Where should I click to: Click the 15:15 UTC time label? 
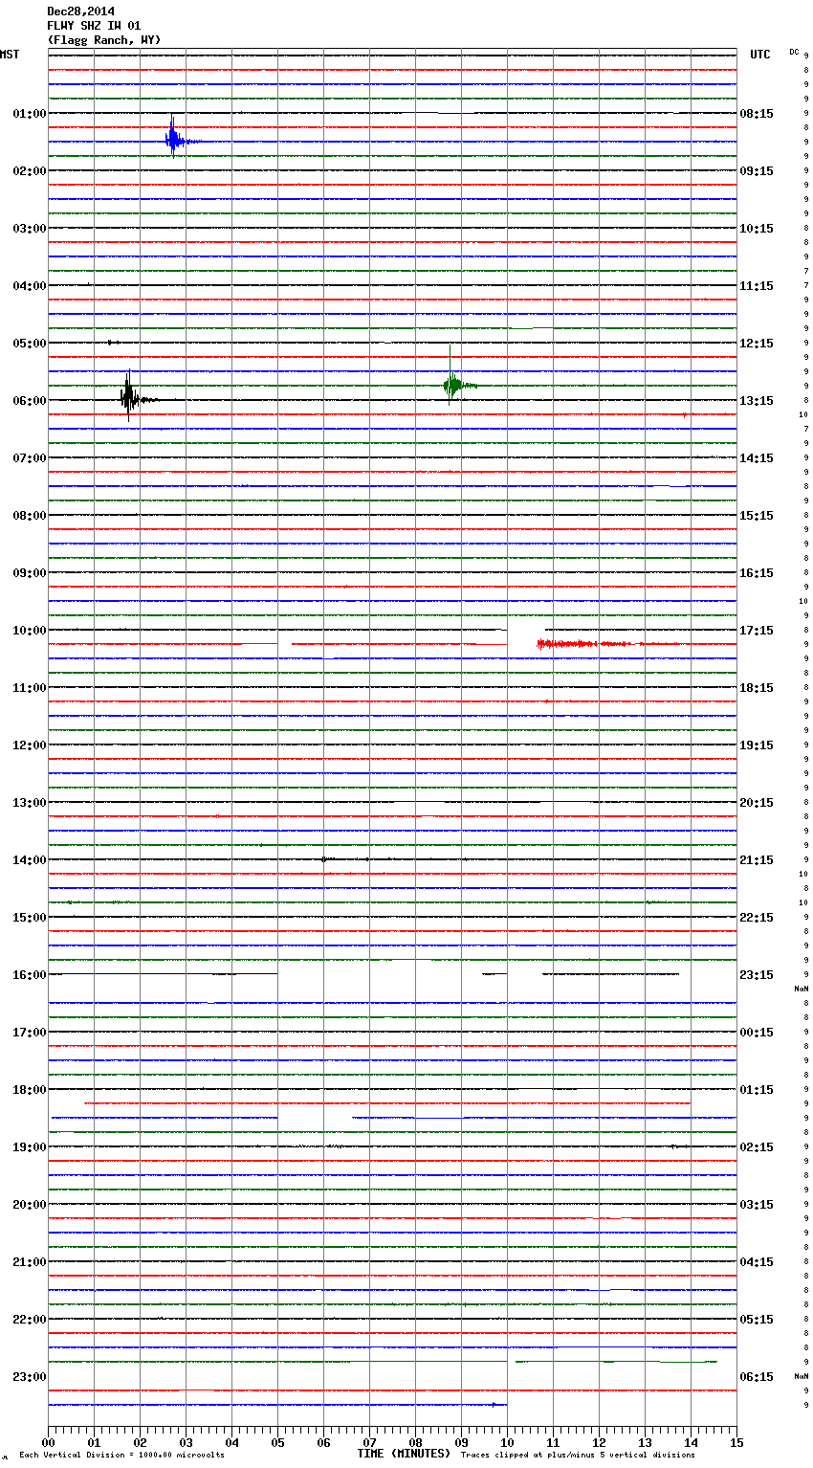(x=757, y=516)
